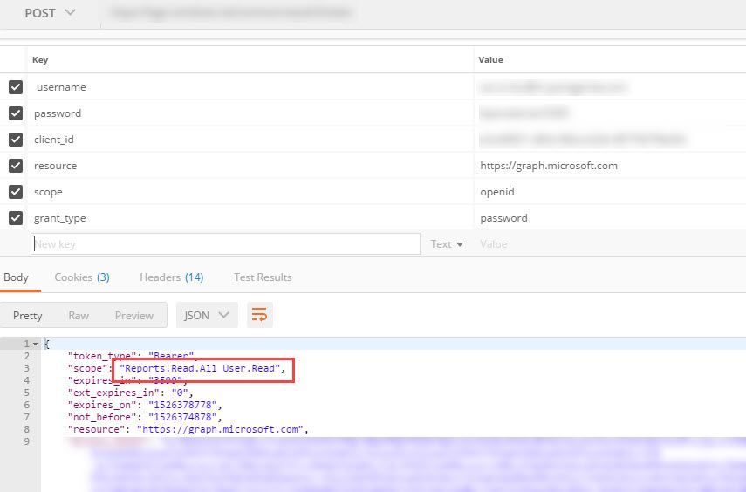Disable the scope parameter checkbox
746x492 pixels.
click(x=16, y=192)
